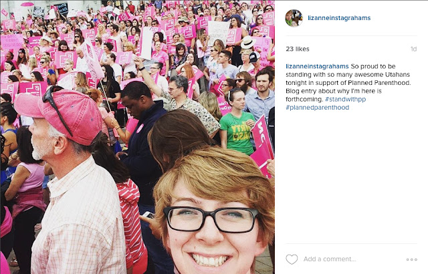This screenshot has height=274, width=428.
Task: Click the pink umbrella above the crowd
Action: pos(27,5)
